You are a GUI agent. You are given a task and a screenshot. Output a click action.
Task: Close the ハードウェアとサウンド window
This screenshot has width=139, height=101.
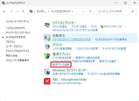135,3
